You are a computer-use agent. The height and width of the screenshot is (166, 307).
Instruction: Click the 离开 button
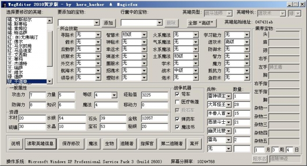(x=194, y=144)
